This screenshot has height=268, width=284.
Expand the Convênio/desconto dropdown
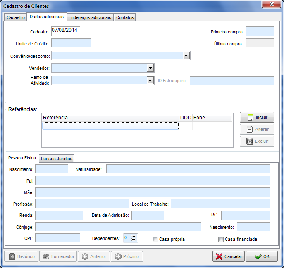(x=186, y=56)
